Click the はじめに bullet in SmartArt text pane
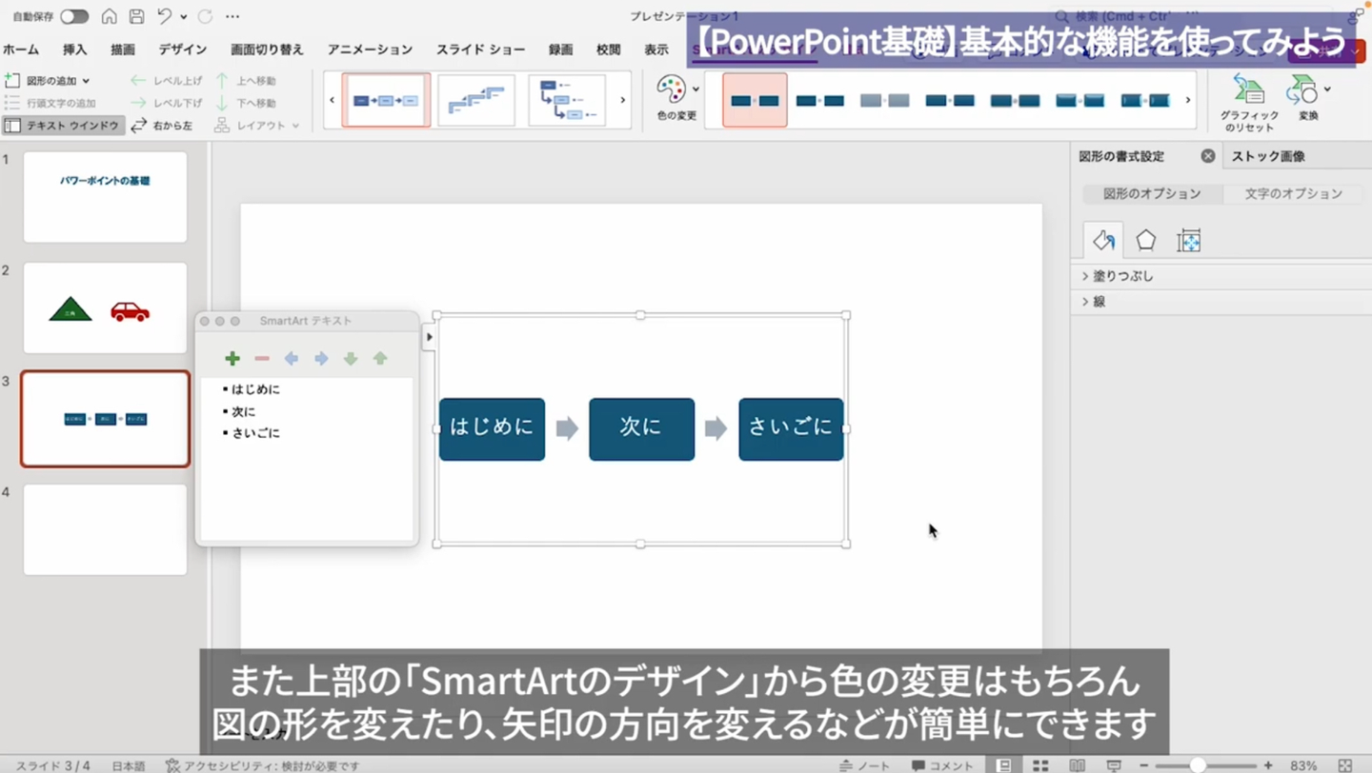 pos(255,389)
